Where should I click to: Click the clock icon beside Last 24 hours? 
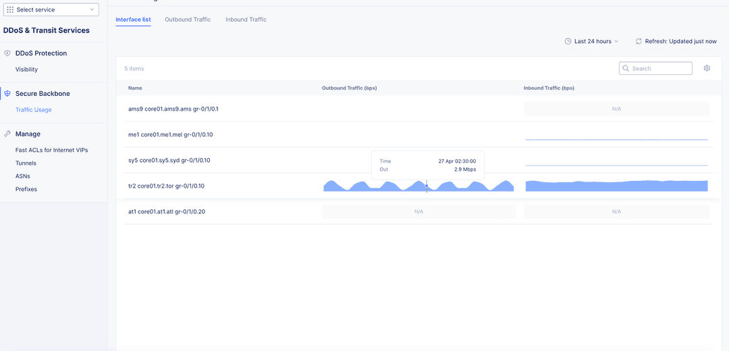point(568,41)
